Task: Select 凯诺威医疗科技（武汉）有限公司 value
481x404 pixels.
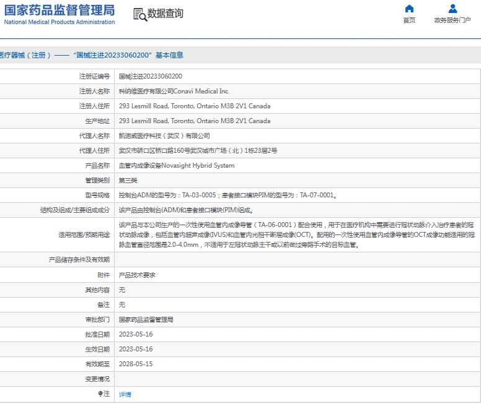Action: [164, 135]
